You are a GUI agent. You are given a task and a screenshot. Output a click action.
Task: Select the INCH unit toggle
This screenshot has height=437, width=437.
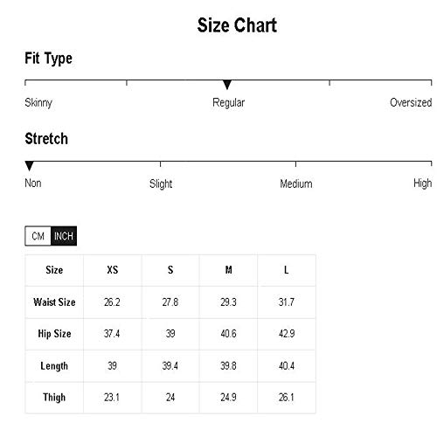pyautogui.click(x=64, y=236)
